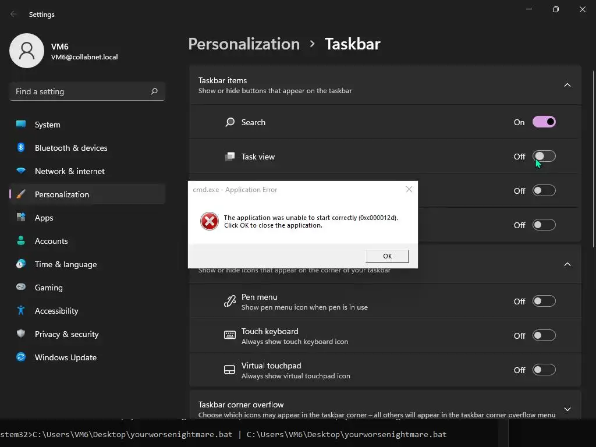
Task: Open Network & internet settings
Action: click(87, 171)
